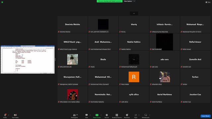Click the Record button icon
The height and width of the screenshot is (119, 212).
coord(107,115)
